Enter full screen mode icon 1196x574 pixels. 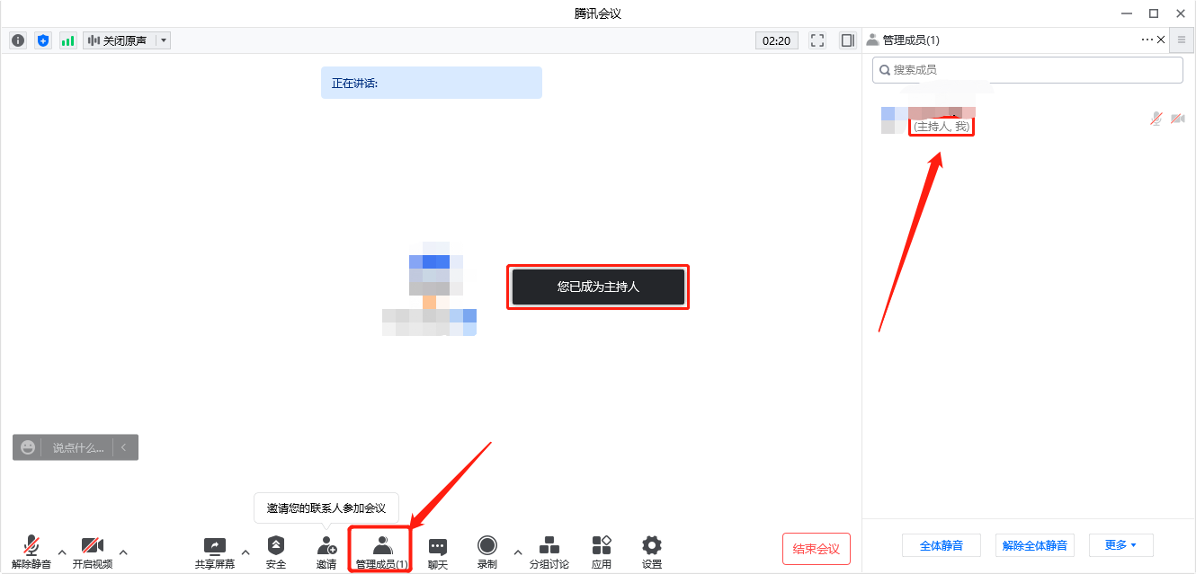click(x=817, y=40)
